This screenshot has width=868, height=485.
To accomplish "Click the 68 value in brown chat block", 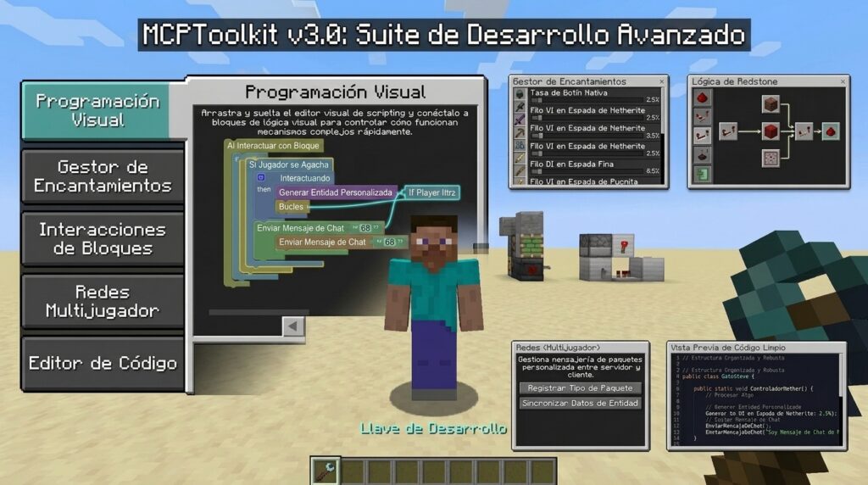I will 389,242.
